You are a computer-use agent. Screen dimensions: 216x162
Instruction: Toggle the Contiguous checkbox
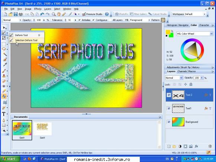point(93,20)
